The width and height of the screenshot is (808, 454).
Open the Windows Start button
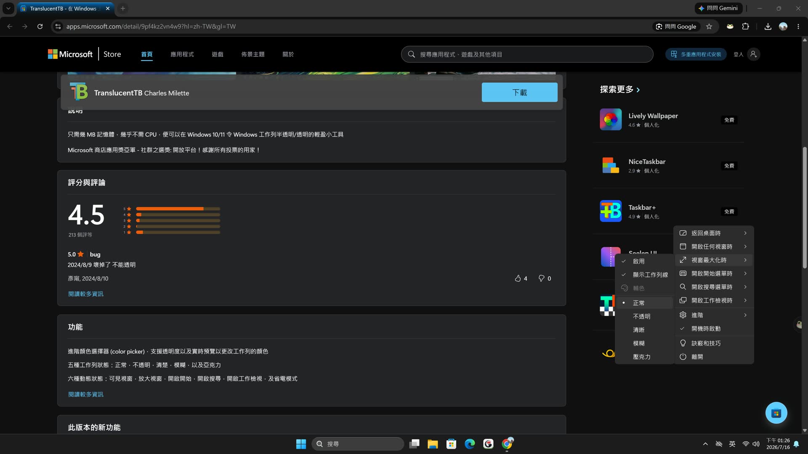(x=301, y=444)
